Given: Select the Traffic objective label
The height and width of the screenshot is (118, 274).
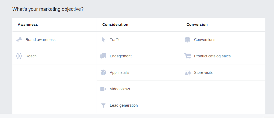Looking at the screenshot, I should tap(115, 40).
